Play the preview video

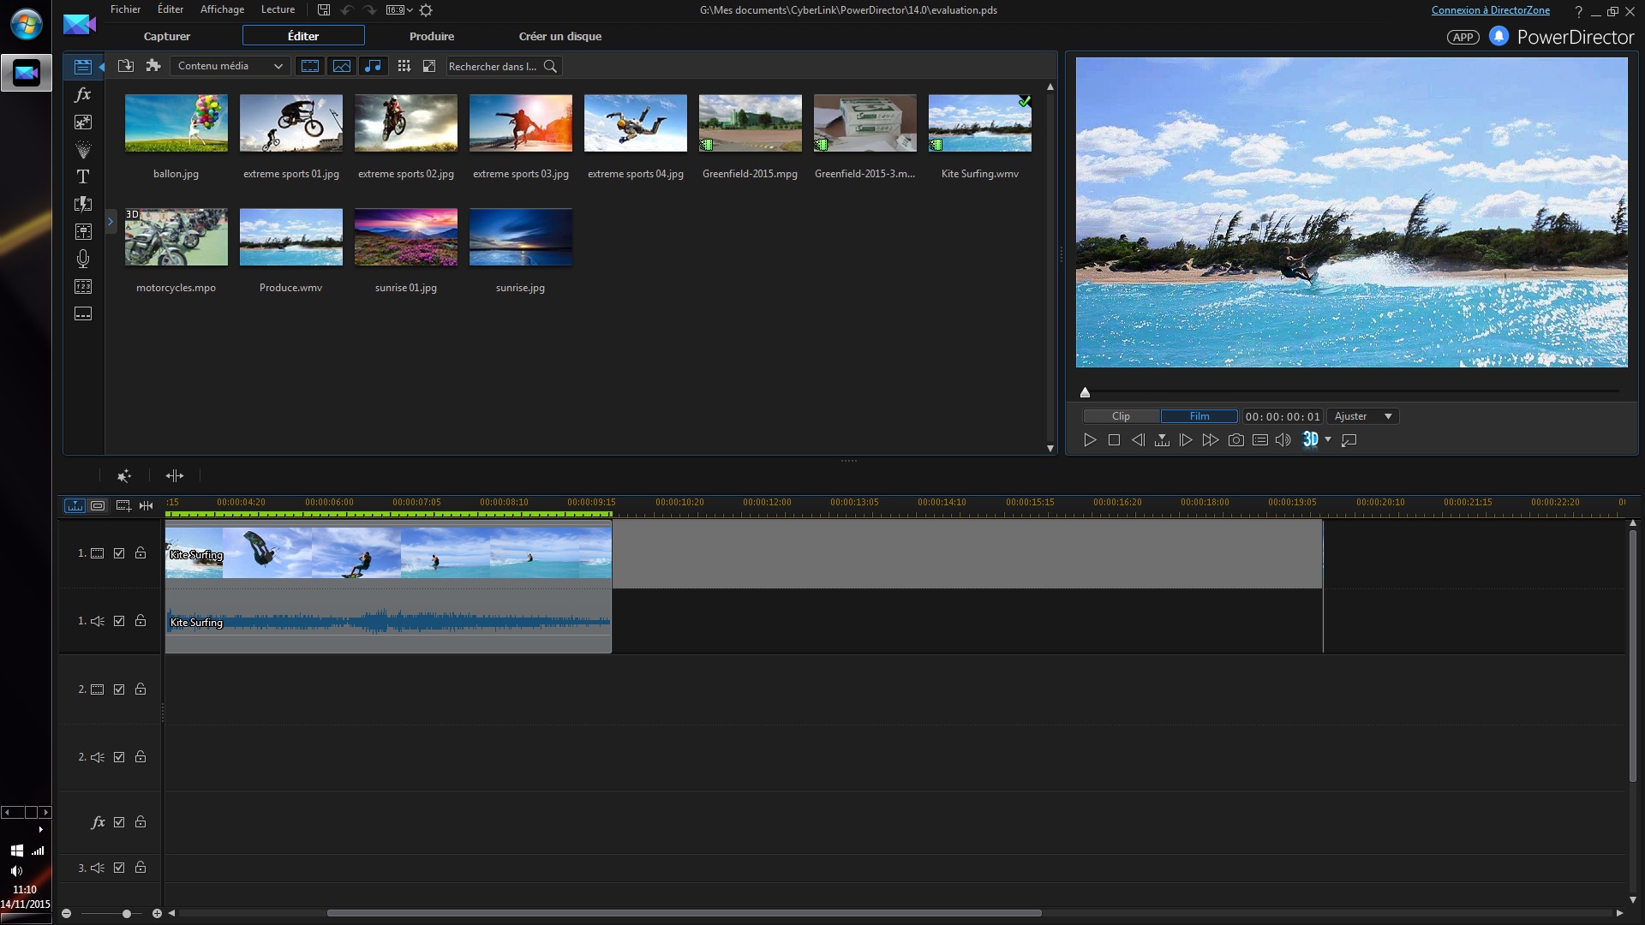tap(1090, 440)
